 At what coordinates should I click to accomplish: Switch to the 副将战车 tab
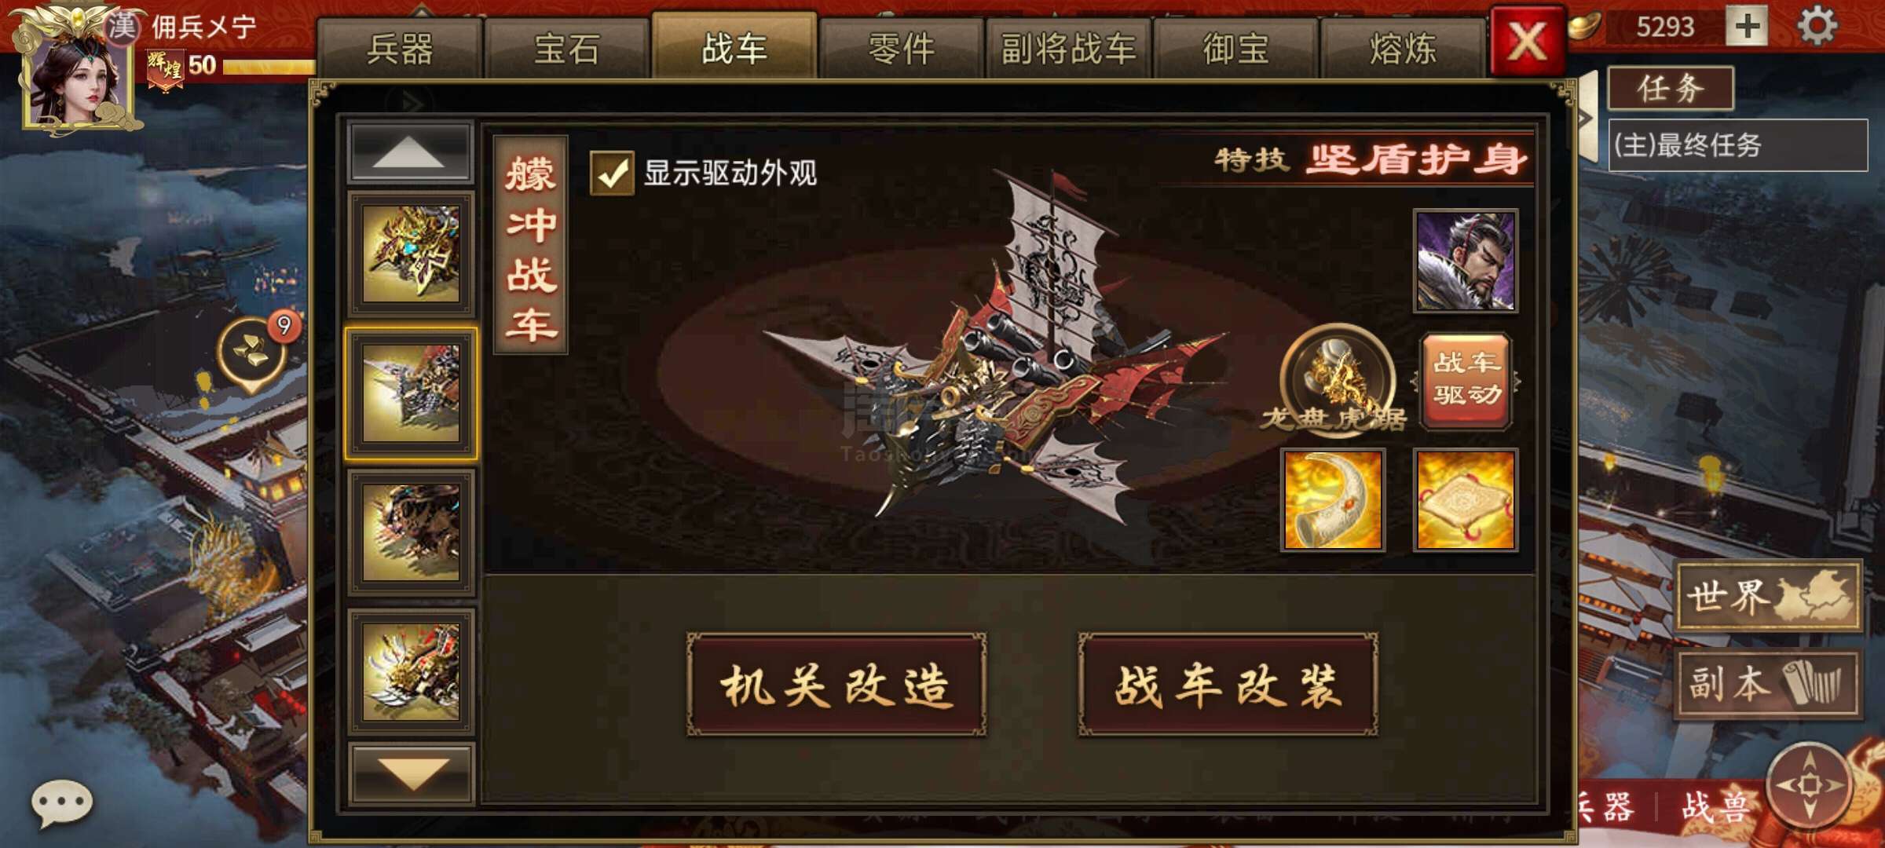tap(1068, 49)
